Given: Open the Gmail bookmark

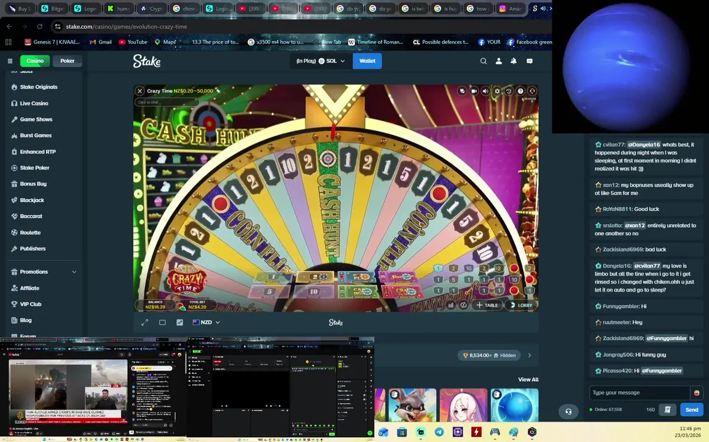Looking at the screenshot, I should [x=100, y=42].
